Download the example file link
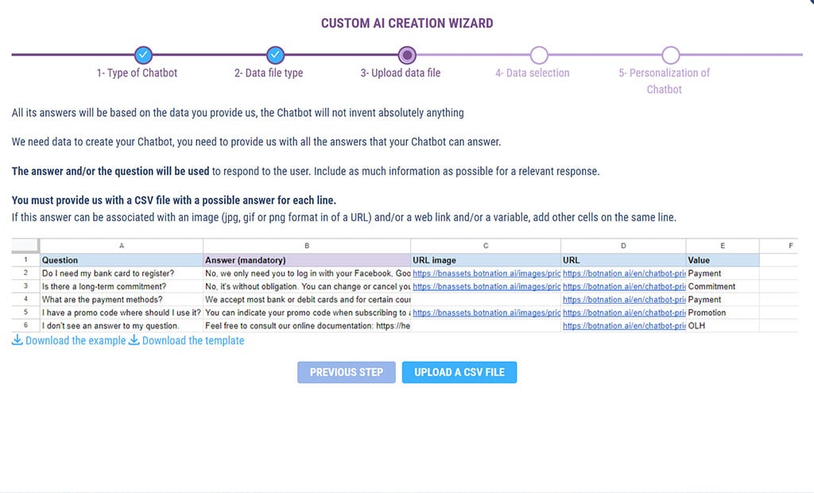Screen dimensions: 814x493 point(76,340)
